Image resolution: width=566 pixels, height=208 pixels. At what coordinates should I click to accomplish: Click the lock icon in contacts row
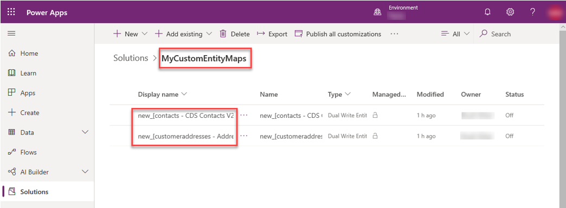(x=375, y=116)
